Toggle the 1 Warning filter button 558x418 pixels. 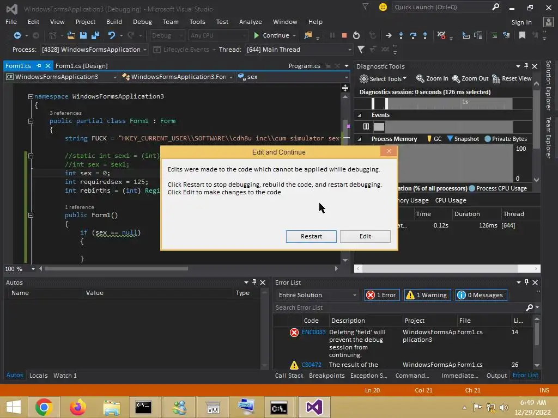[x=427, y=295]
